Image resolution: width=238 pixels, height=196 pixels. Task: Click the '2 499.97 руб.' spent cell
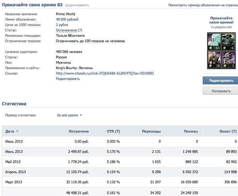[78, 152]
